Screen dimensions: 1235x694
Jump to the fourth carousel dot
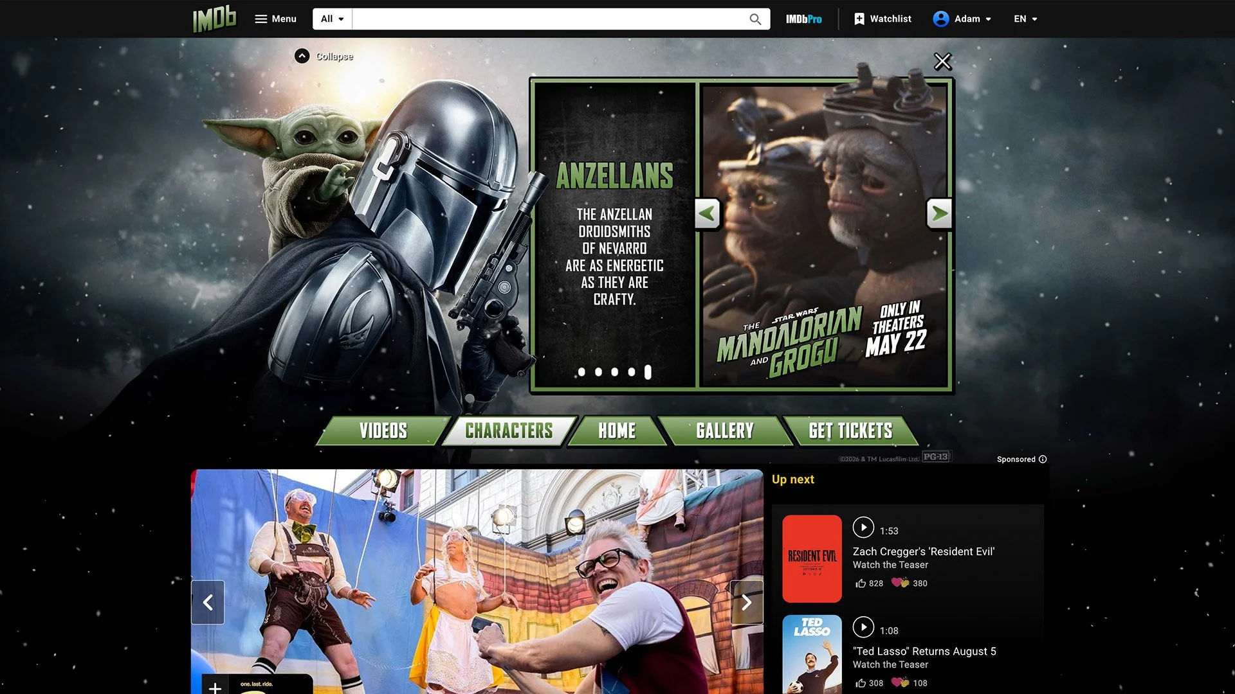[632, 372]
